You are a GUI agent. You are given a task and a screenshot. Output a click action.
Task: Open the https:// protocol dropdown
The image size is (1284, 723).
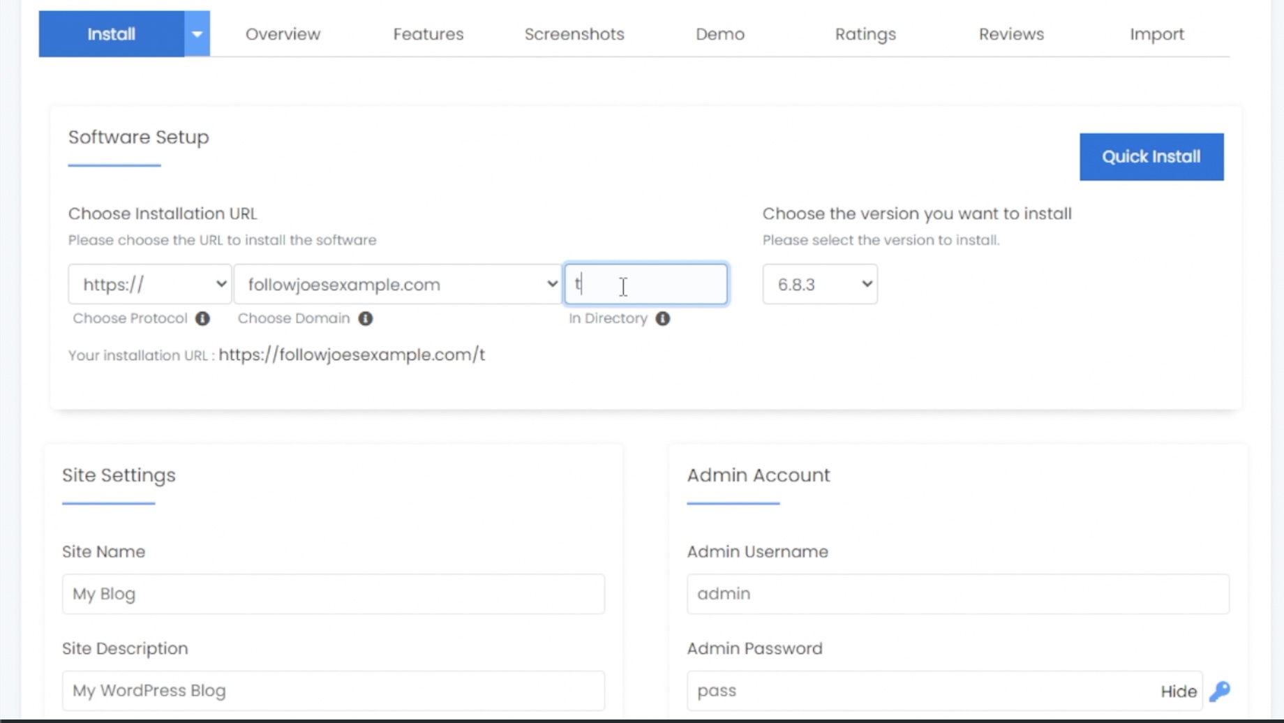(149, 284)
